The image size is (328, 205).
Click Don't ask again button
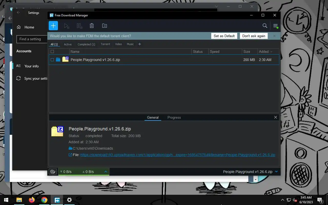[x=254, y=36]
